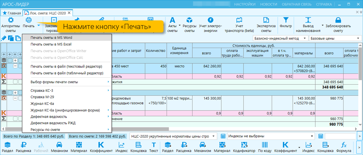Select Дефектная ведомость РЖД

[67, 123]
